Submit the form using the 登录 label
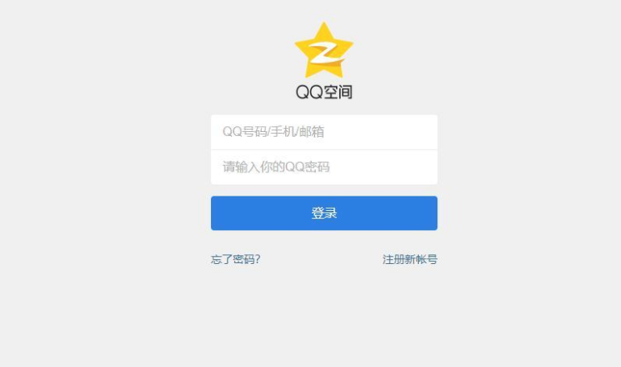Viewport: 621px width, 367px height. [x=324, y=213]
